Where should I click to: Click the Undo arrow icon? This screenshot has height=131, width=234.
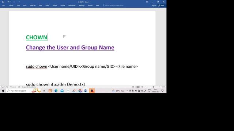click(x=8, y=2)
